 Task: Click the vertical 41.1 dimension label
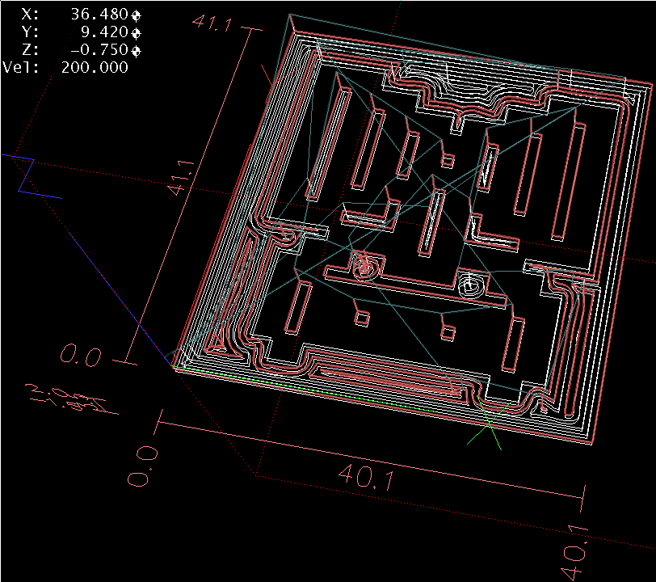click(x=178, y=179)
